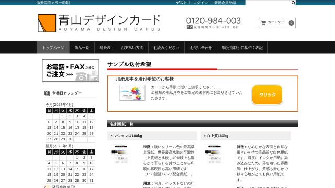Click the ログイン link
335x188 pixels.
pyautogui.click(x=200, y=3)
